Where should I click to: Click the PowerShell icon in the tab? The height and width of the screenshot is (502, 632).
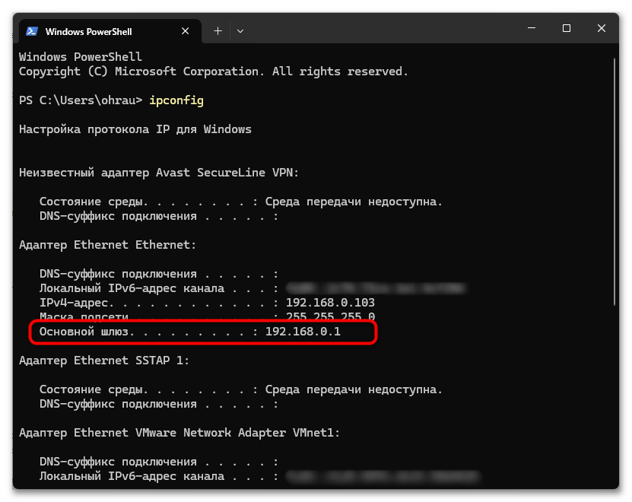[32, 31]
